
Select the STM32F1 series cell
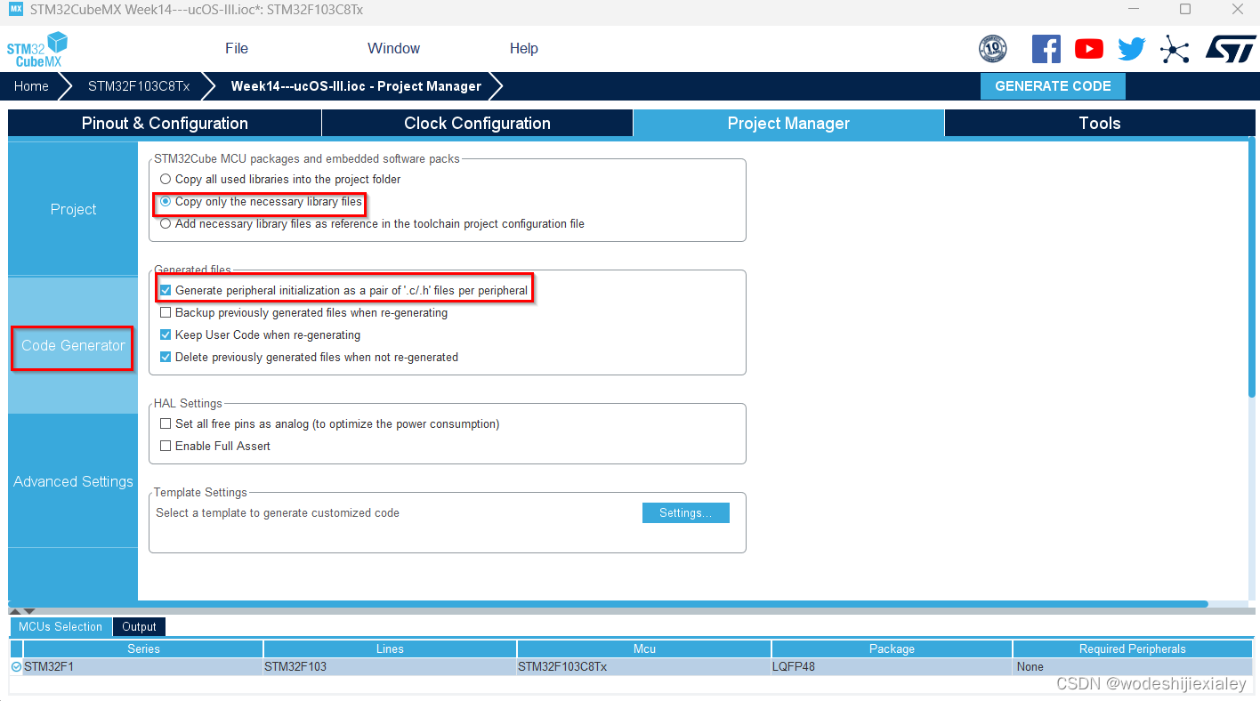coord(143,666)
